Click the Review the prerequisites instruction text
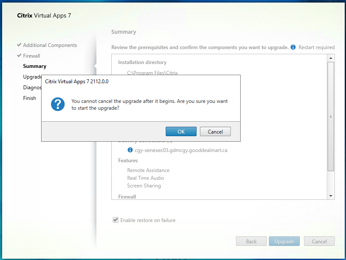The width and height of the screenshot is (346, 260). pos(200,47)
